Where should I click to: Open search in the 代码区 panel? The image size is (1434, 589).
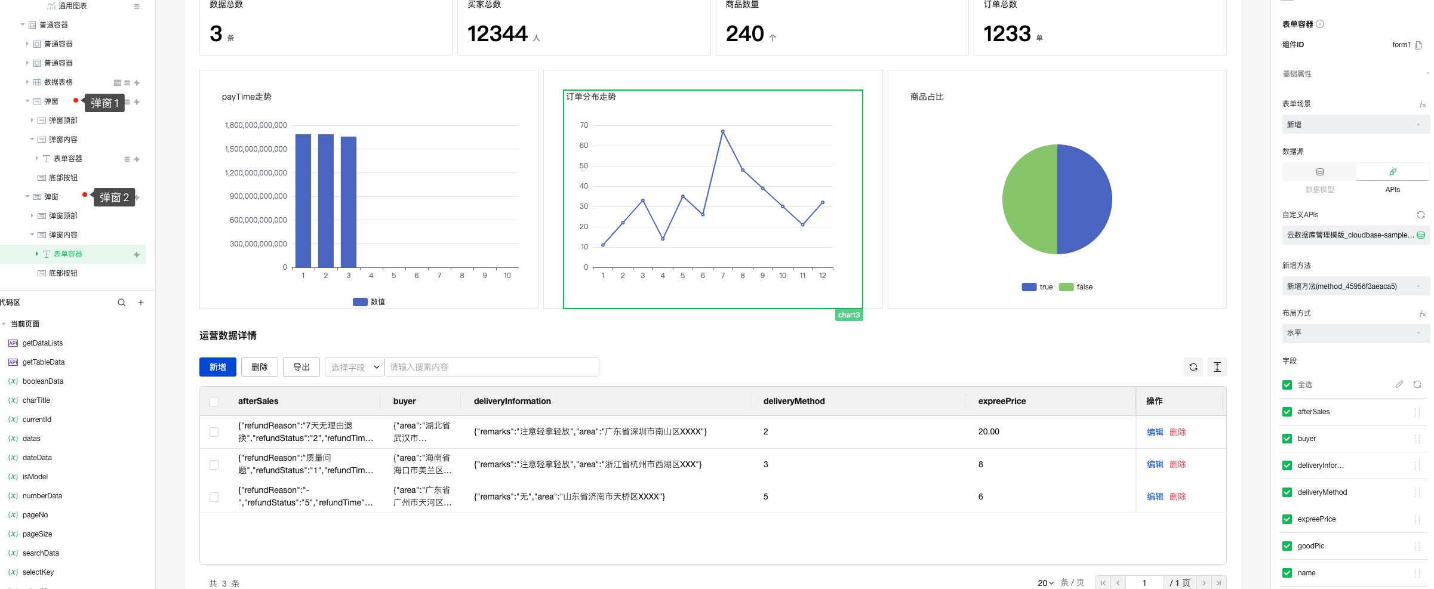[x=122, y=303]
